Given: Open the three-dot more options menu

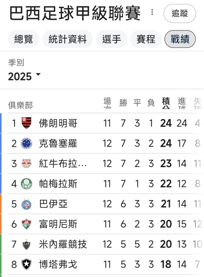Looking at the screenshot, I should [x=152, y=12].
